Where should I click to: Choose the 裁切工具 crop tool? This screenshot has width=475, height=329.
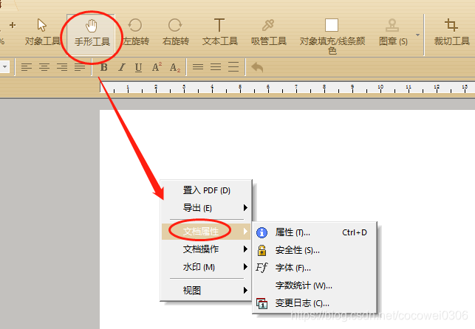(x=451, y=32)
